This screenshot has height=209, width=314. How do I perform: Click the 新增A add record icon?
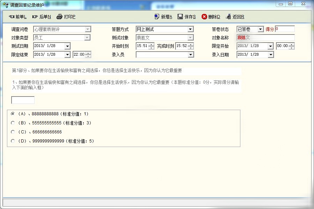(x=157, y=17)
